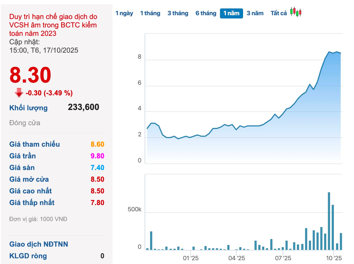Click the '07 '25' x-axis date label
354x264 pixels.
[x=283, y=258]
